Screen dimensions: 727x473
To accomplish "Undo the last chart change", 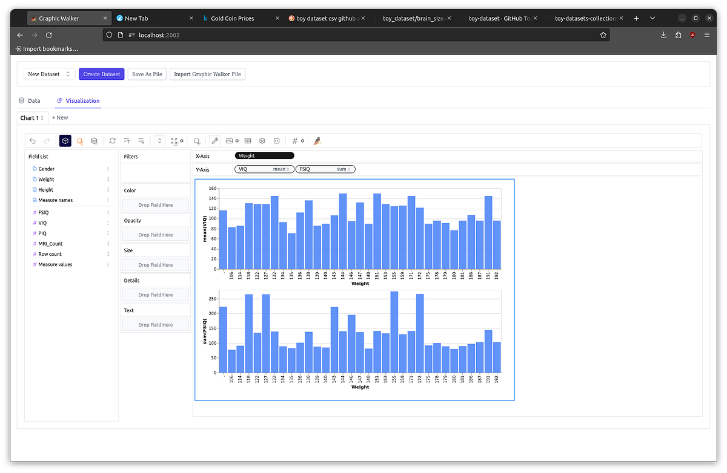I will 33,141.
